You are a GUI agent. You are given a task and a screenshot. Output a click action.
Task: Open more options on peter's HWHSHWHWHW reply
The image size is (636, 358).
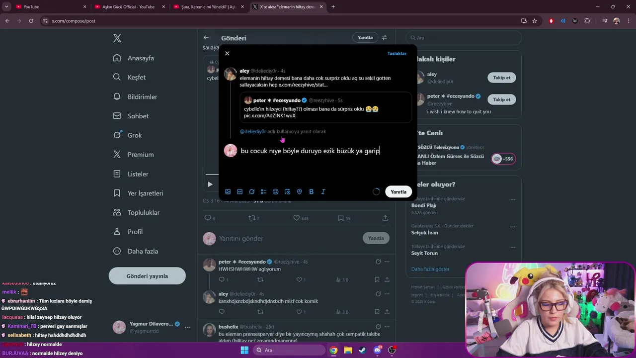(x=387, y=262)
